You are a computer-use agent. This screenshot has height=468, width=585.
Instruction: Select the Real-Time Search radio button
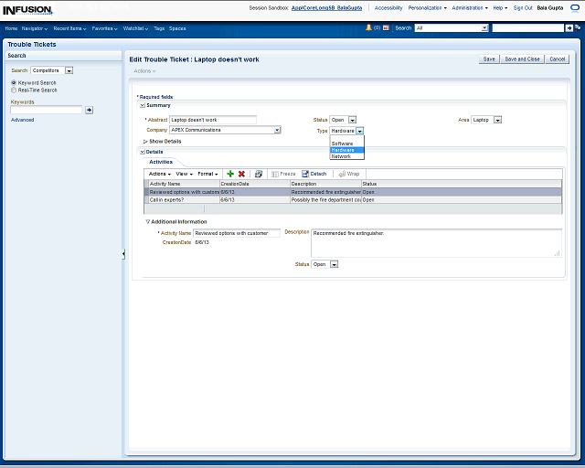coord(14,90)
